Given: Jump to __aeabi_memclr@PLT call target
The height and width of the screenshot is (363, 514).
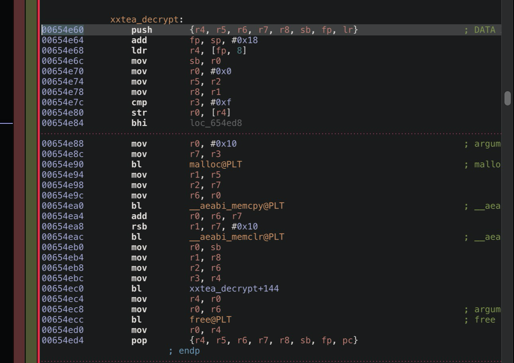Looking at the screenshot, I should coord(237,237).
